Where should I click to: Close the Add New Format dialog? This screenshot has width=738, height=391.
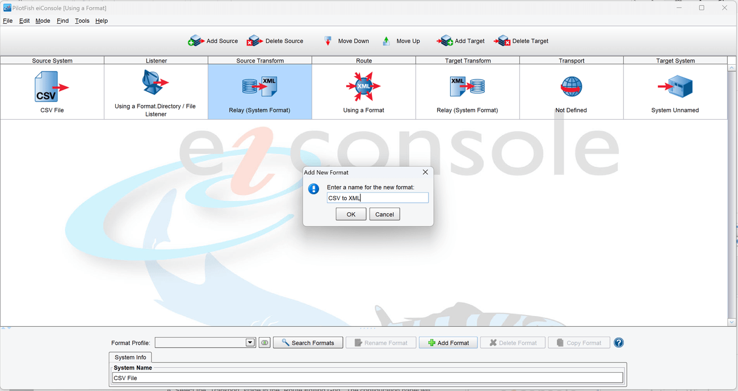[425, 172]
